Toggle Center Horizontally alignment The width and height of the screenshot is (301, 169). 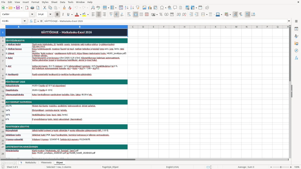(99, 15)
